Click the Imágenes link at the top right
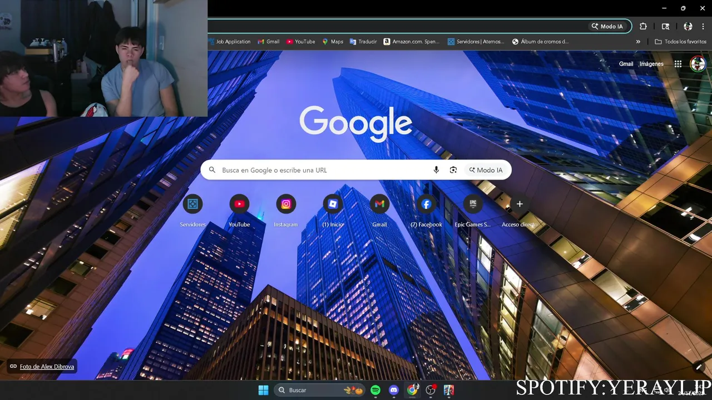 point(651,64)
